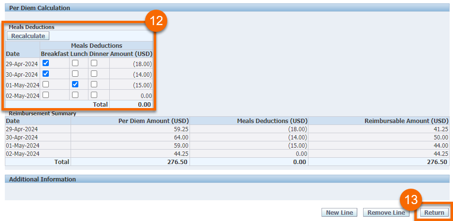Click the Remove Line button
The height and width of the screenshot is (221, 453).
coord(386,213)
